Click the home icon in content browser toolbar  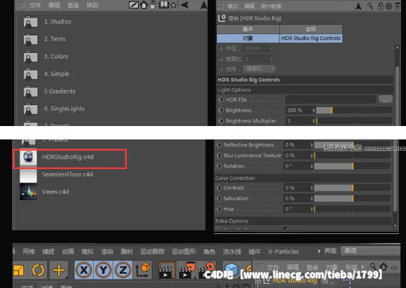click(x=144, y=5)
